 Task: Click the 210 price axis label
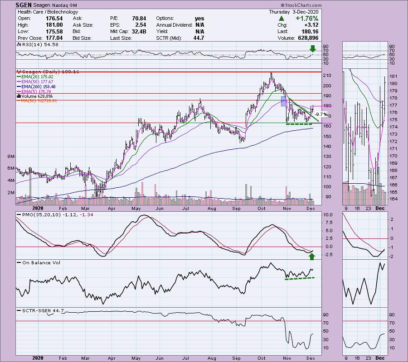tap(327, 76)
